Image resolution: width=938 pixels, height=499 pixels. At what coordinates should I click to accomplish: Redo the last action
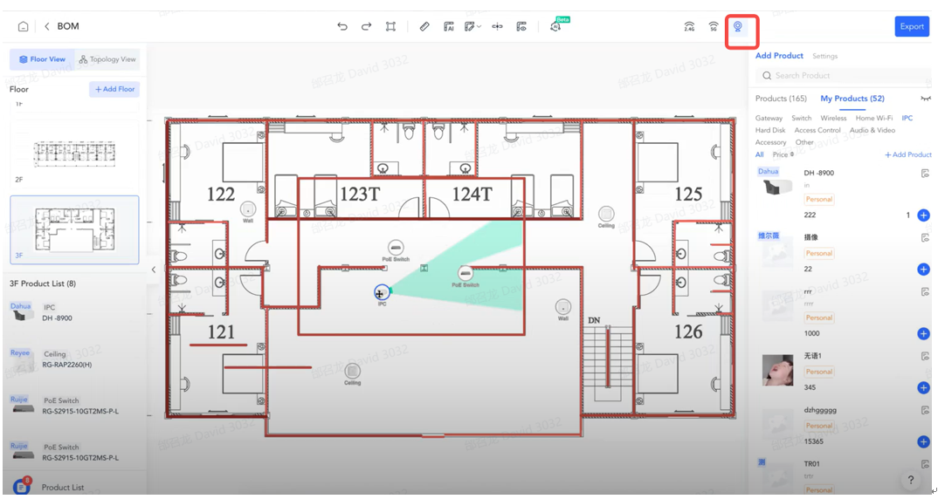366,26
